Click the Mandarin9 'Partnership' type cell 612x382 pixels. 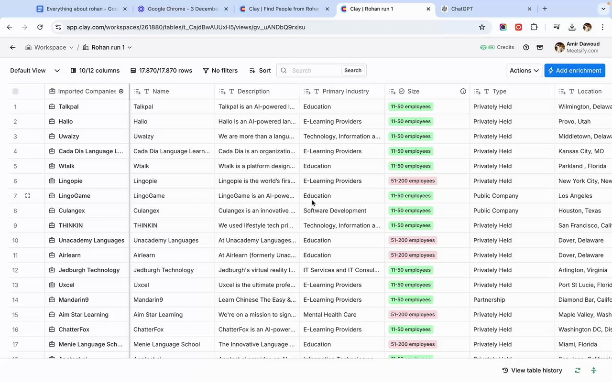(x=512, y=300)
